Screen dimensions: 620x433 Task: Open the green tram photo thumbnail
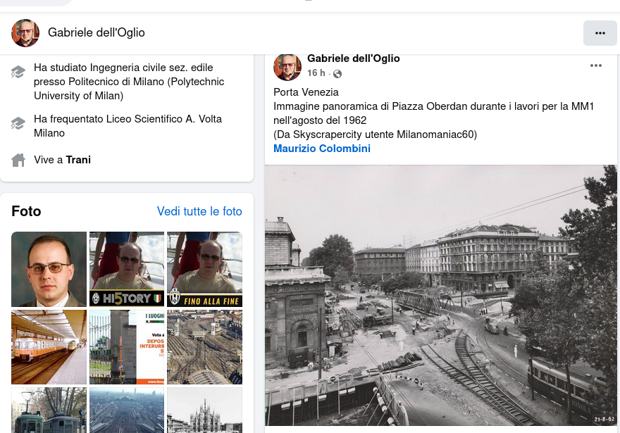pos(49,410)
